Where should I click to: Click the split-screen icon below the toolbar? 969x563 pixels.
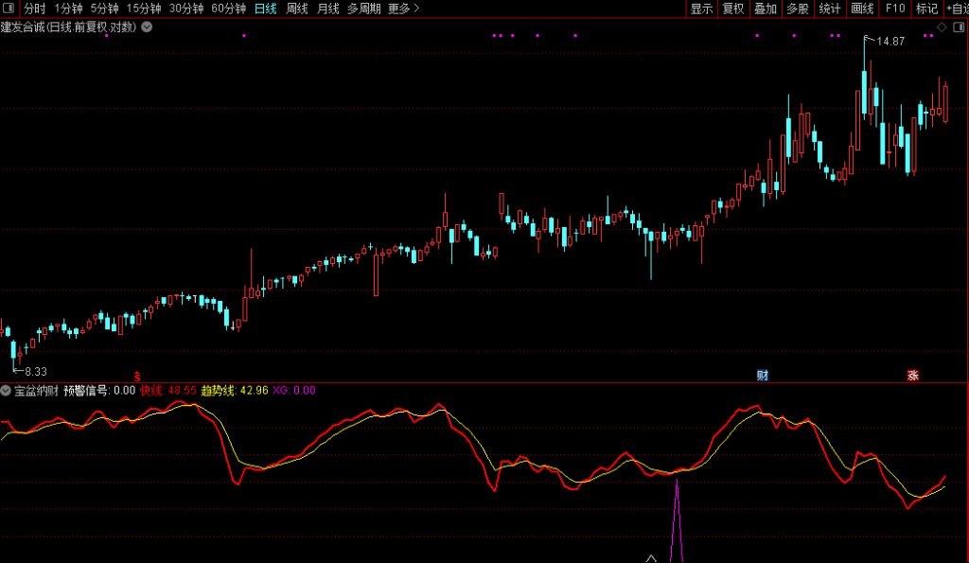959,27
